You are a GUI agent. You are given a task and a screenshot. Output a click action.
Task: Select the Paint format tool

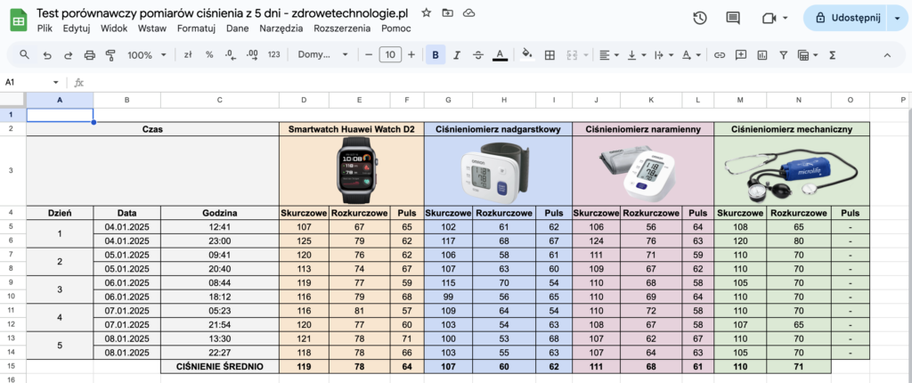pyautogui.click(x=110, y=55)
